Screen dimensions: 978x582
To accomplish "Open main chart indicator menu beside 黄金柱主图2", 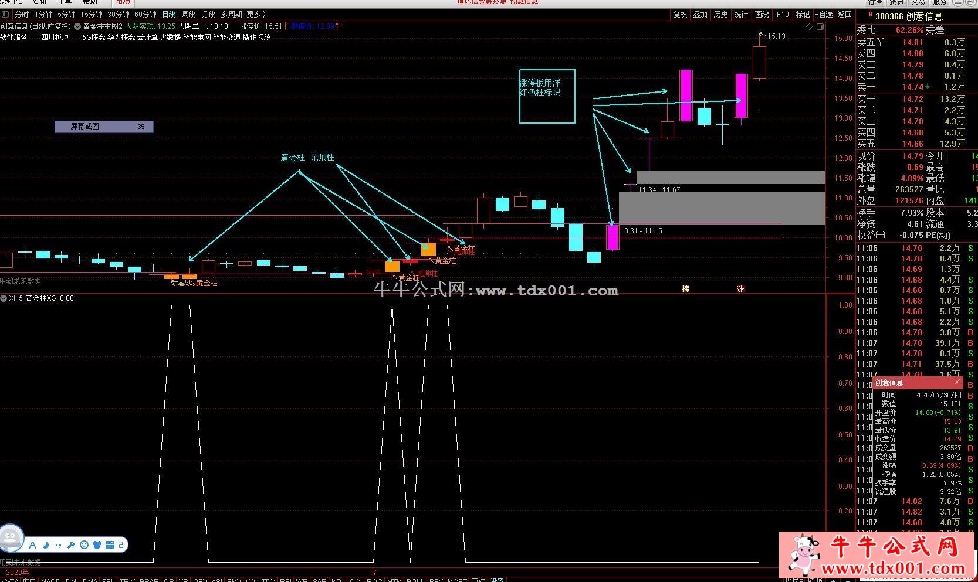I will point(77,26).
